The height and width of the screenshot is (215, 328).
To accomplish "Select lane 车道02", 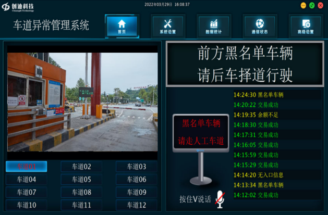I will click(81, 167).
